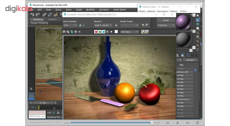This screenshot has height=126, width=230.
Task: Open RGB Alpha channel dropdown
Action: click(129, 32)
